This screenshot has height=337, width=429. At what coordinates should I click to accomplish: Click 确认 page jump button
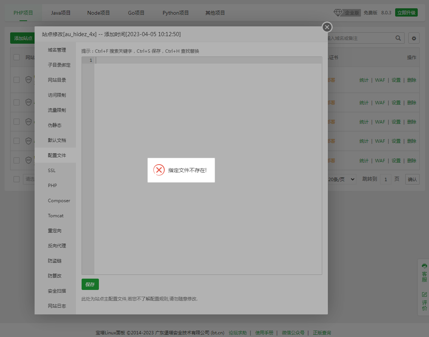coord(412,179)
